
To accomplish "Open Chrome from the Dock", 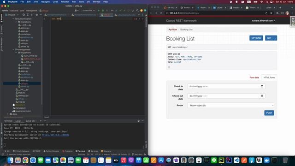I will (25, 160).
